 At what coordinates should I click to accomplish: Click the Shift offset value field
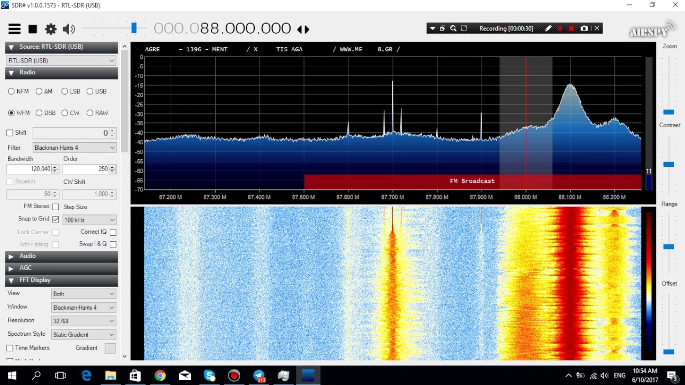[x=70, y=133]
